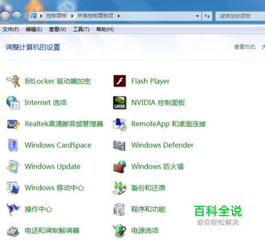265x243 pixels.
Task: Click the refresh button beside address bar
Action: click(x=207, y=16)
